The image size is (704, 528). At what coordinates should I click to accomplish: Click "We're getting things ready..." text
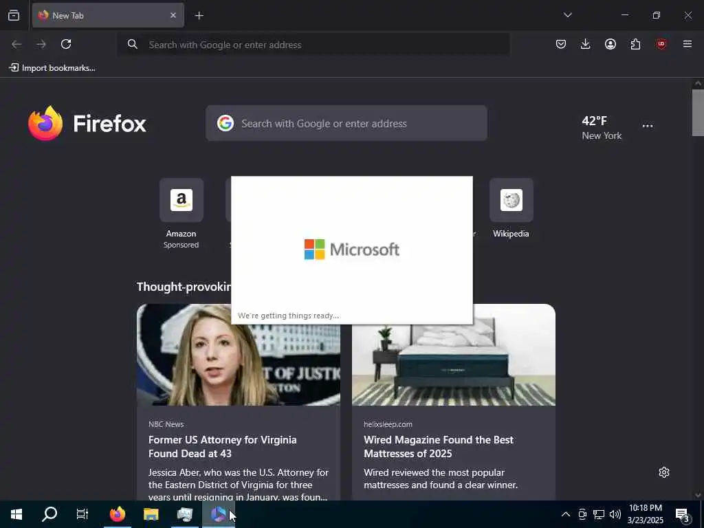[288, 316]
